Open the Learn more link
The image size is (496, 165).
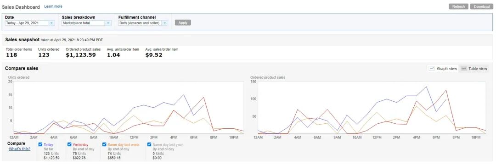53,6
